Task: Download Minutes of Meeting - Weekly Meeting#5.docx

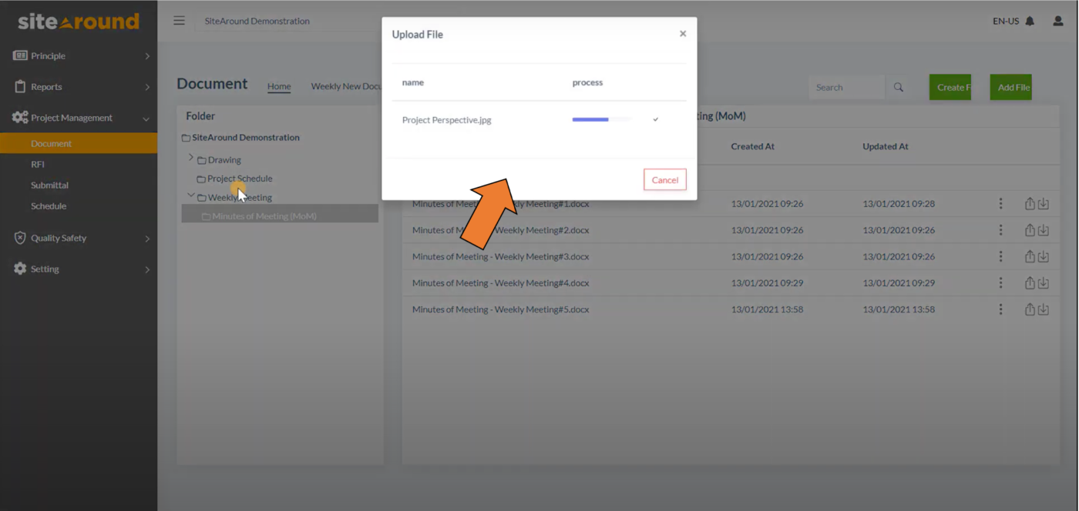Action: pyautogui.click(x=1044, y=309)
